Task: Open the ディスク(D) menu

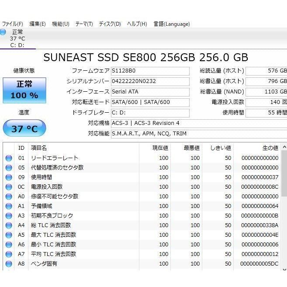Action: coord(110,24)
